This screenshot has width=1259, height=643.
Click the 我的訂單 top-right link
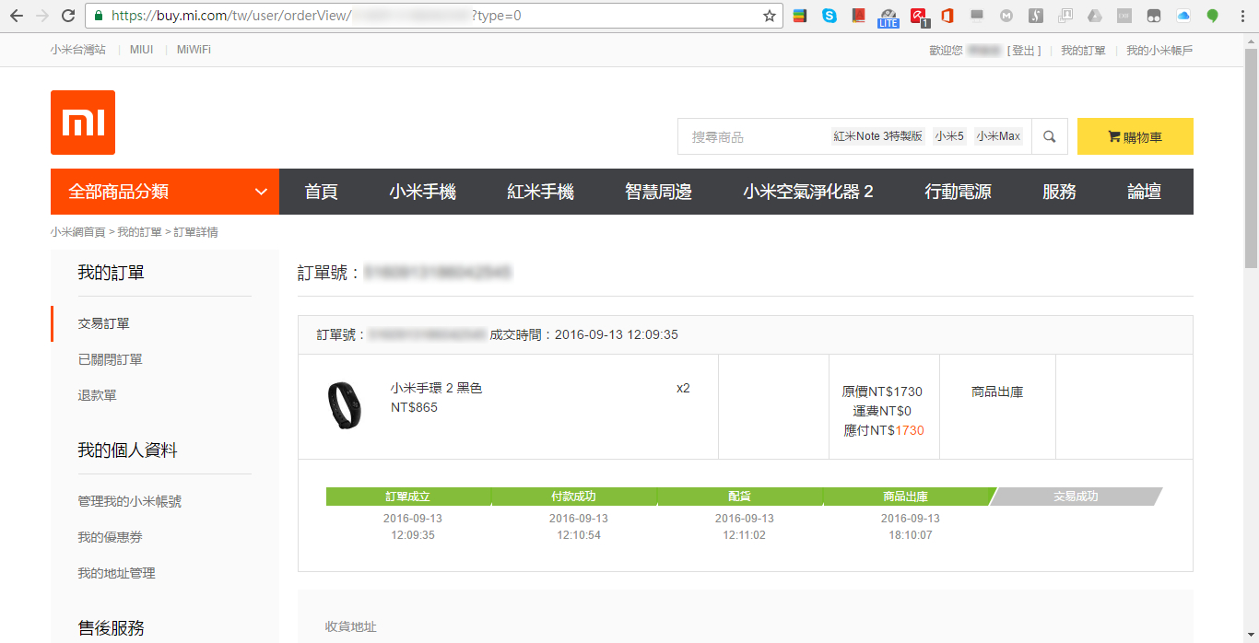pyautogui.click(x=1083, y=51)
